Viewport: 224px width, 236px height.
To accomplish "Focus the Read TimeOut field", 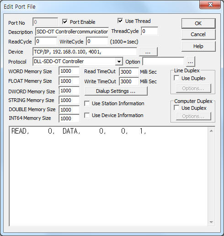I will tap(129, 72).
